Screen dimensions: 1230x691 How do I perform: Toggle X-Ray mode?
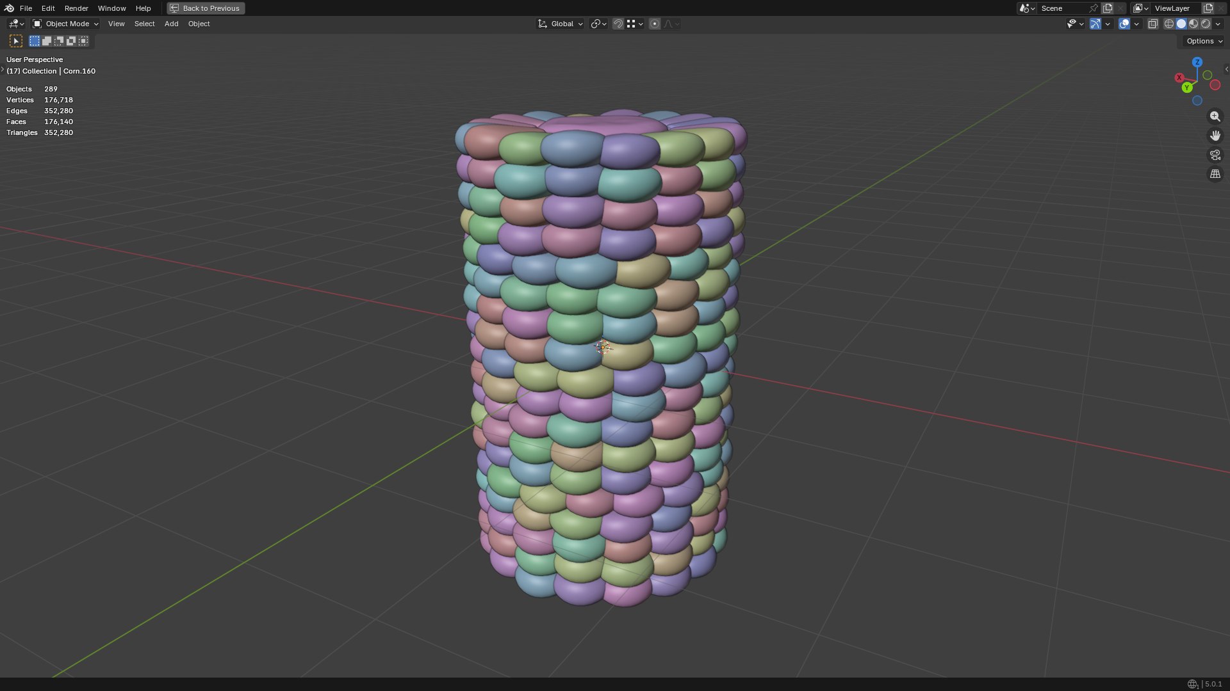tap(1152, 24)
